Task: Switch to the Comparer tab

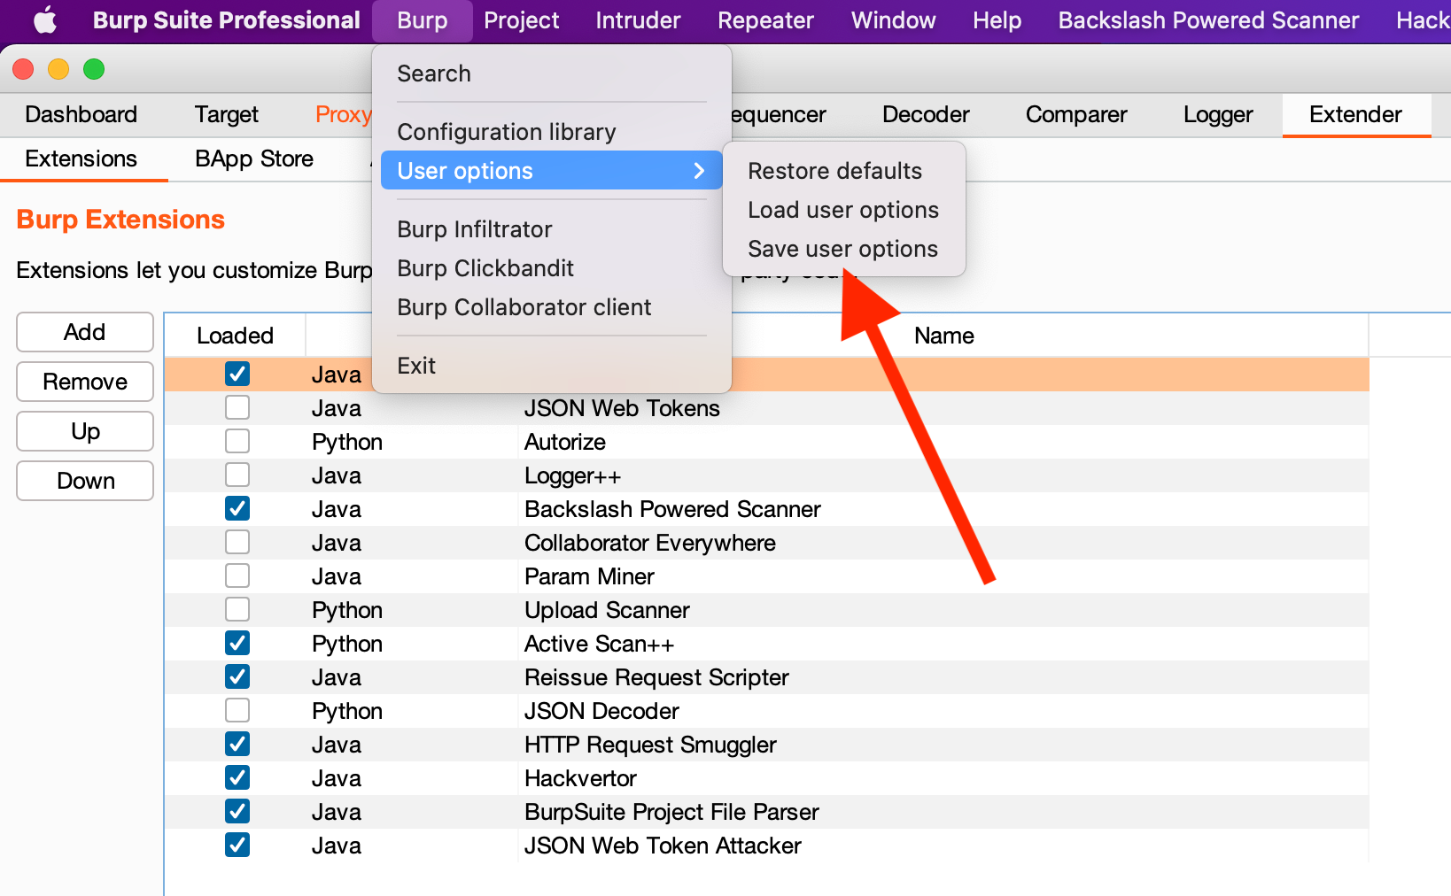Action: 1076,114
